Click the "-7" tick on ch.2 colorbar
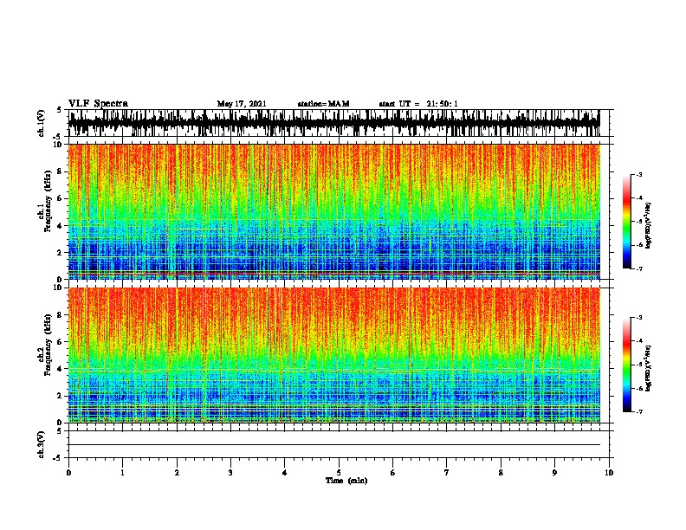 (x=639, y=412)
